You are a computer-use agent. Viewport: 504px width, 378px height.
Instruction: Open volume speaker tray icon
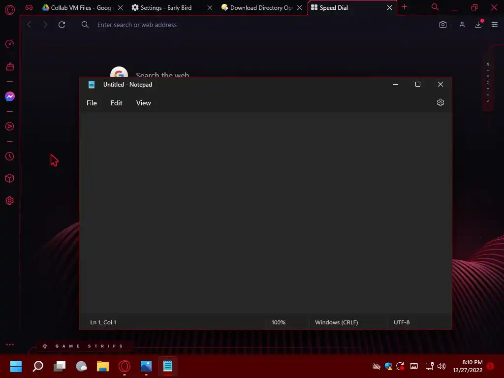coord(441,366)
